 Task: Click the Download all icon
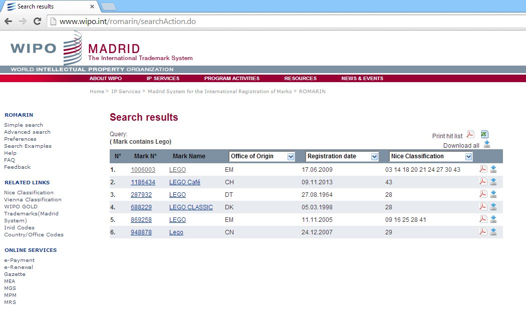486,145
